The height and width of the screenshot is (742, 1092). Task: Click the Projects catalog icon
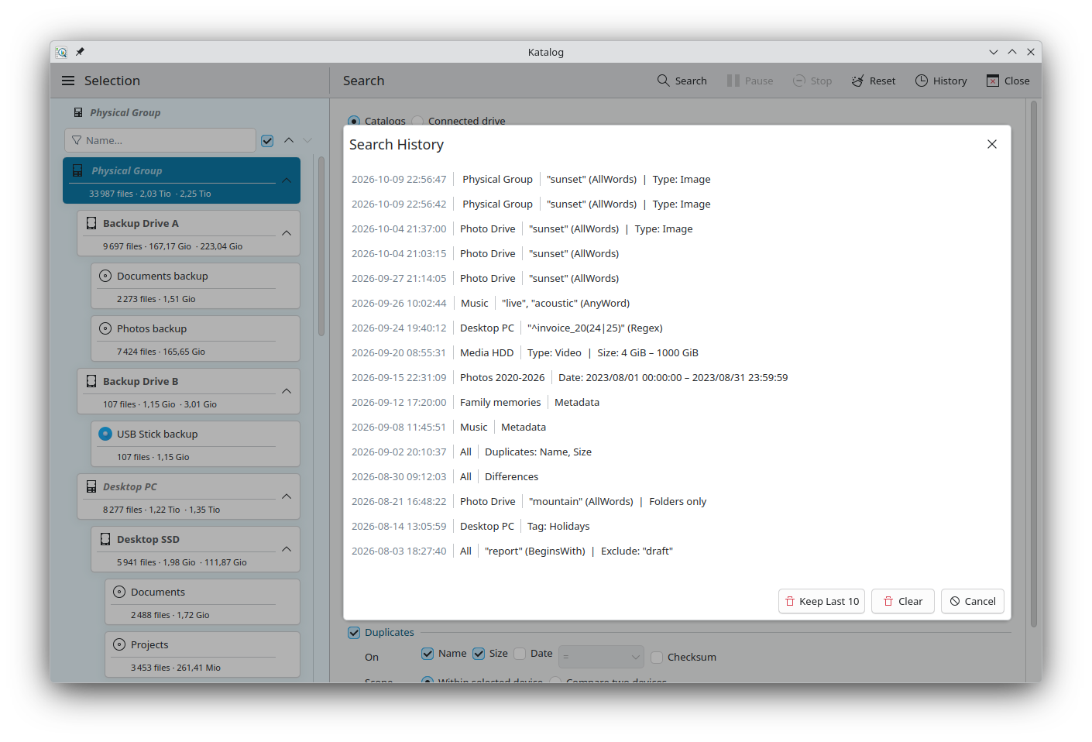coord(119,644)
